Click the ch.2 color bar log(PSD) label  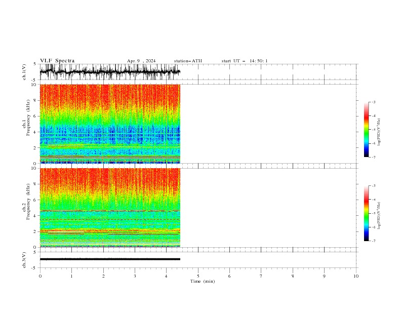pyautogui.click(x=379, y=216)
